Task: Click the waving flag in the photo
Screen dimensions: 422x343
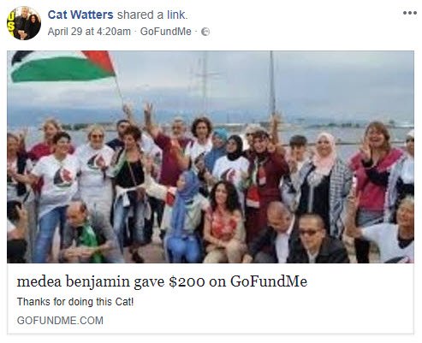Action: click(62, 66)
